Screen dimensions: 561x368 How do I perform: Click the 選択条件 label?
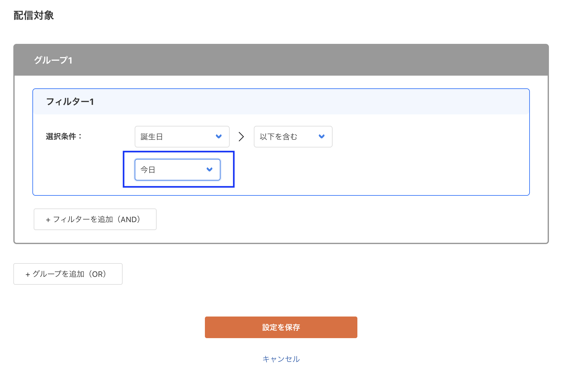pos(64,137)
